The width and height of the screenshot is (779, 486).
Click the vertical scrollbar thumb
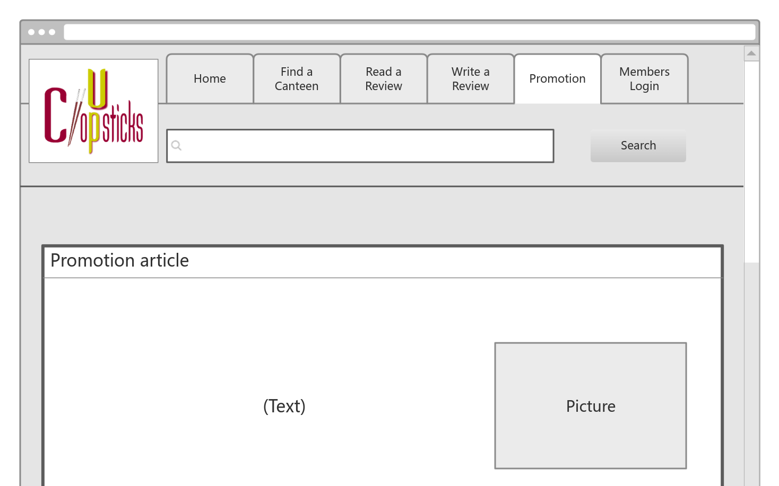[751, 159]
